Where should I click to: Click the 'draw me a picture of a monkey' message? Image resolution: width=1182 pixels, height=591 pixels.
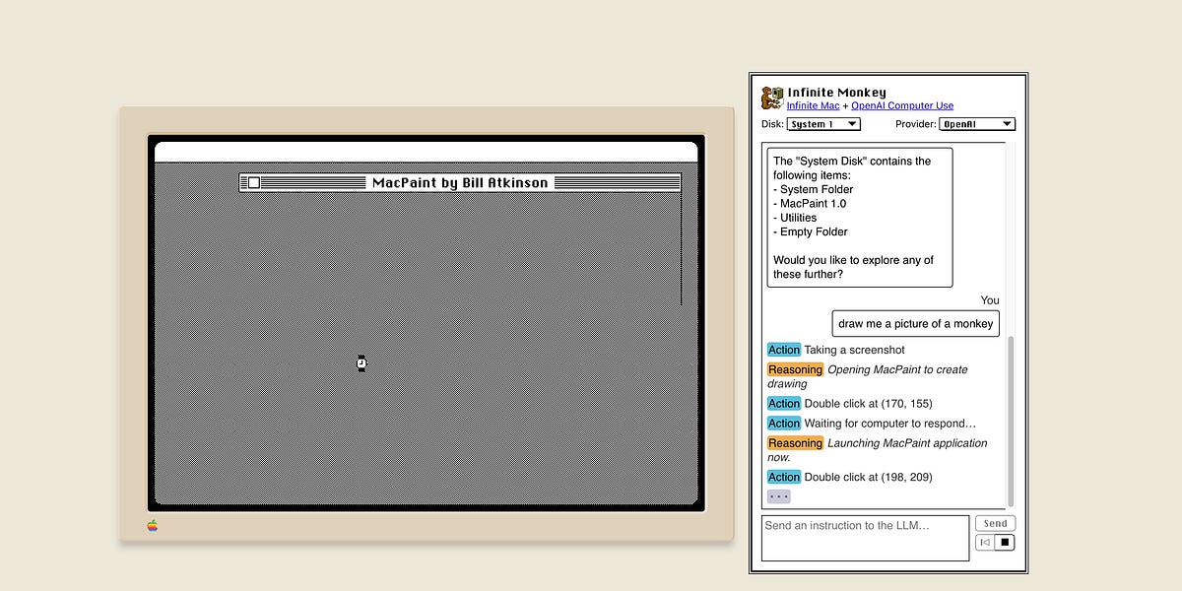pyautogui.click(x=916, y=324)
